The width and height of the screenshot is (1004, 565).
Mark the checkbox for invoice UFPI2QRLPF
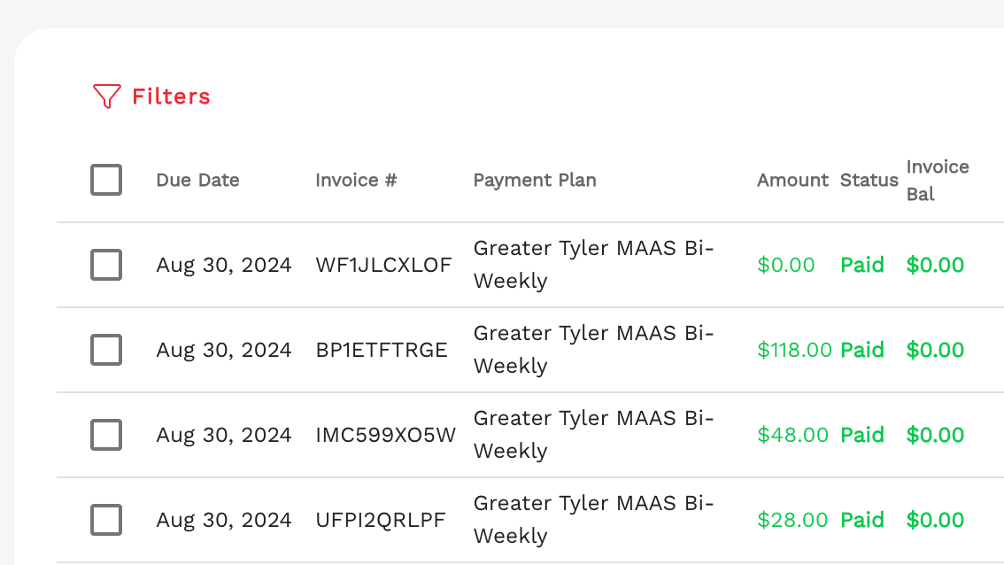(x=106, y=520)
